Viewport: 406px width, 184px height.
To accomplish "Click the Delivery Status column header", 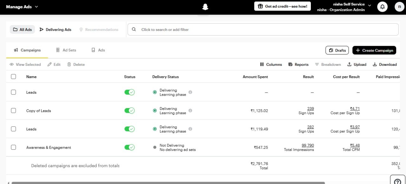I will tap(166, 77).
